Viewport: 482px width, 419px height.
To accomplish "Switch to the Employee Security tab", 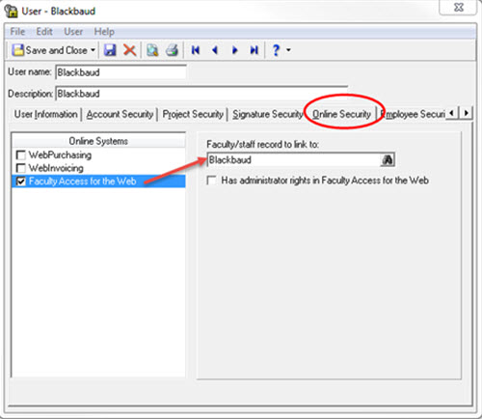I will (413, 114).
